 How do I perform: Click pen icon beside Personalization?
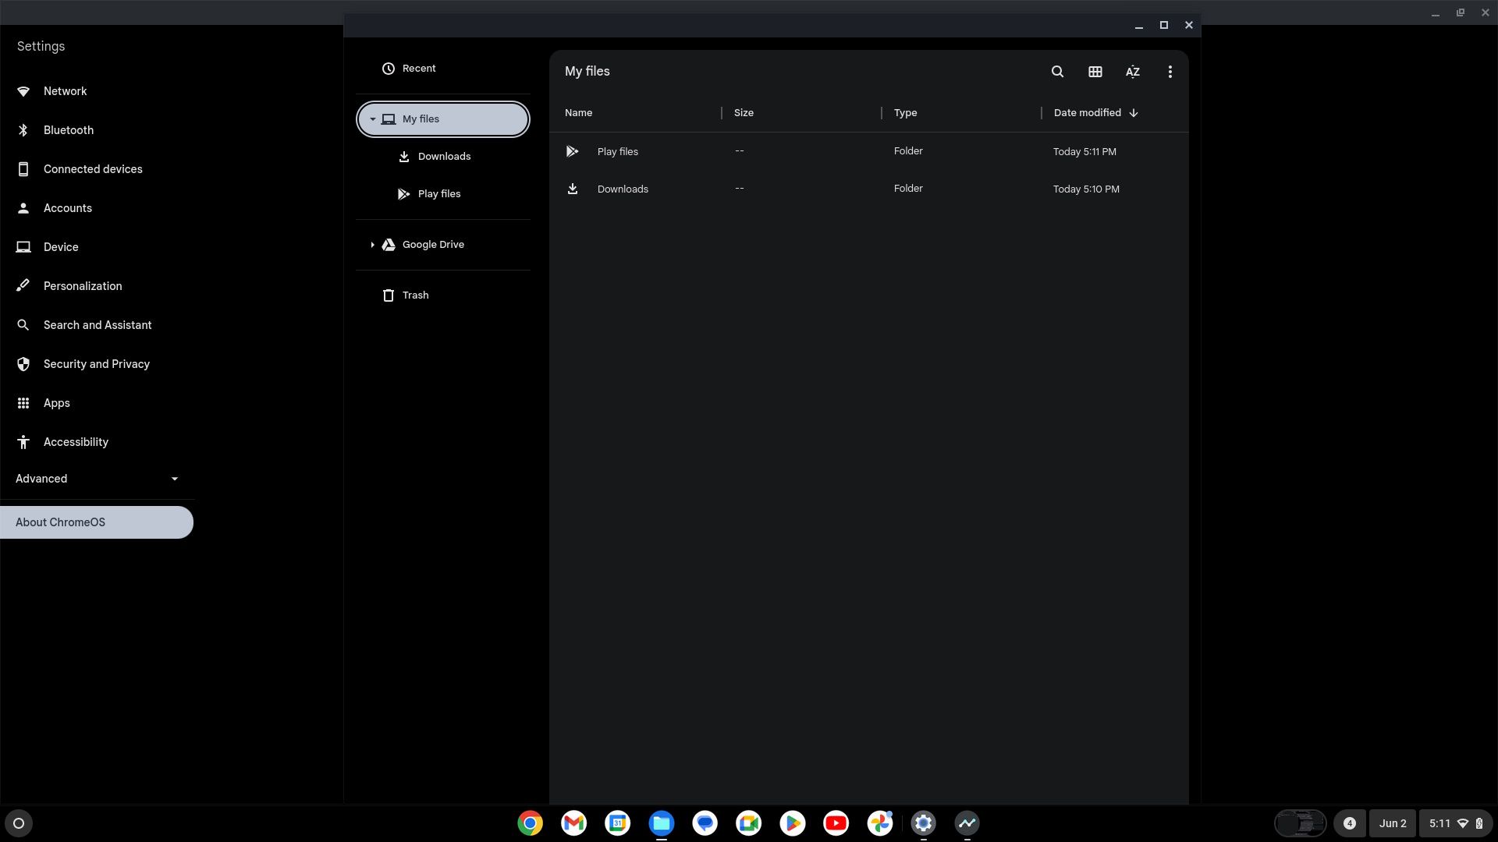23,285
